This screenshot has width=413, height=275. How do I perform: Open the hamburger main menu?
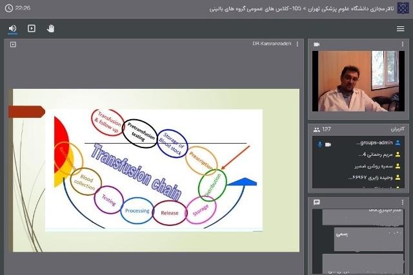tap(400, 28)
